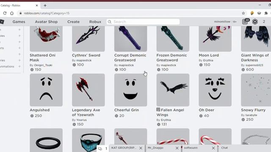Expand the Animations sidebar category
Image resolution: width=271 pixels, height=152 pixels.
(x=19, y=66)
